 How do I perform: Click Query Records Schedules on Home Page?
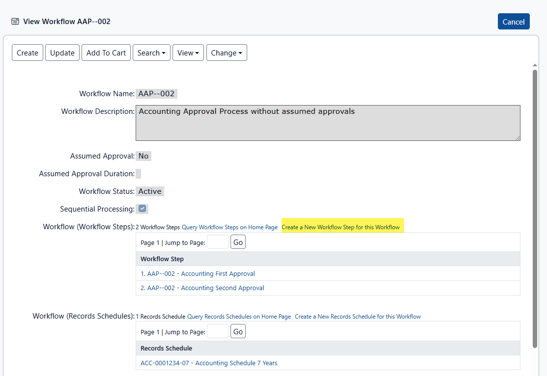click(x=239, y=317)
